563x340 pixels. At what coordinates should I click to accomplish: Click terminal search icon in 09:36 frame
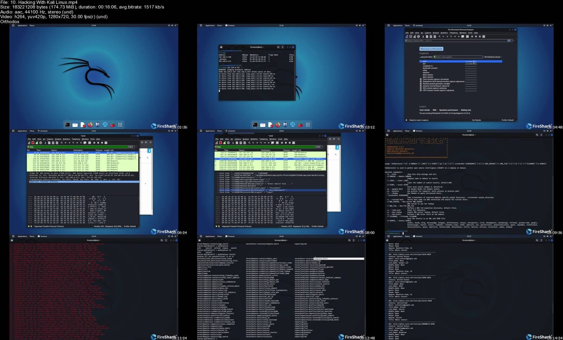(537, 135)
